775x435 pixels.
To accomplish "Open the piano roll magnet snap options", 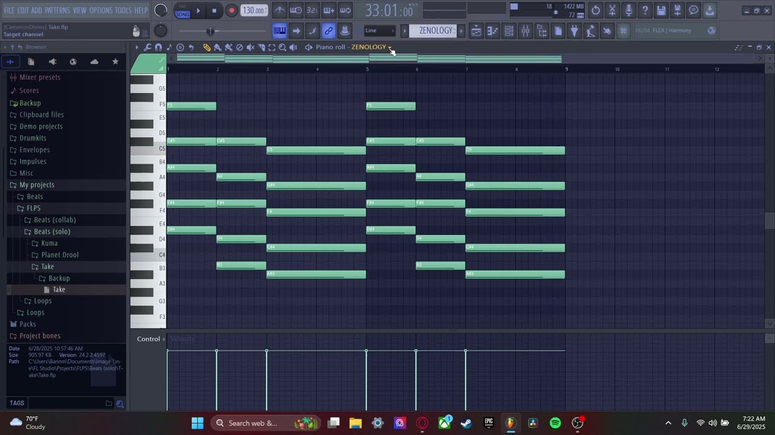I will 158,47.
